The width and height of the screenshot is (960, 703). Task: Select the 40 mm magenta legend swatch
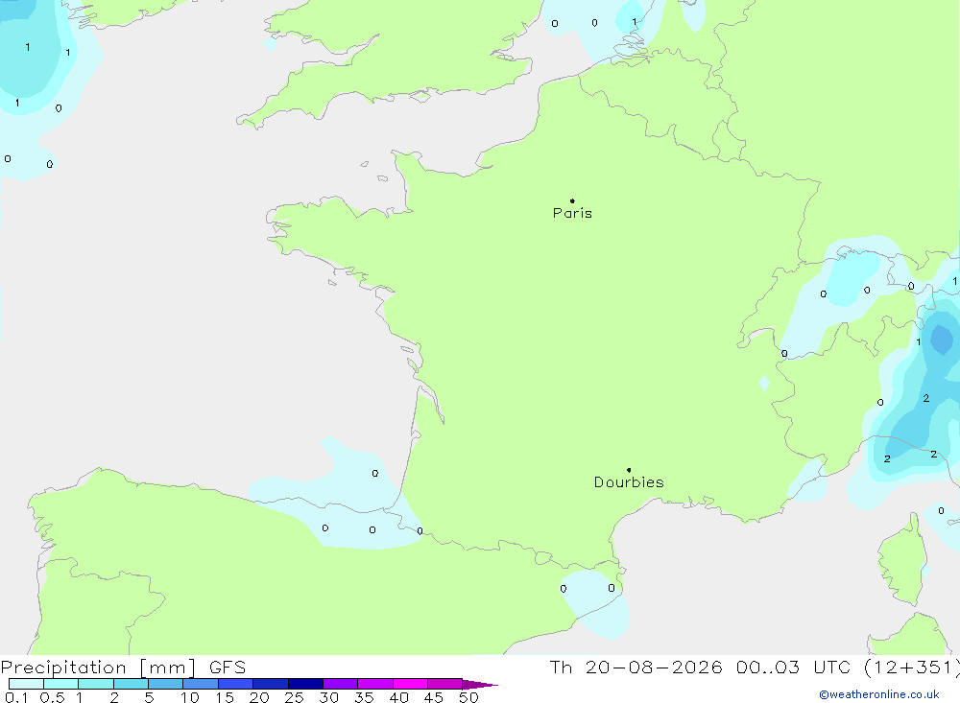[x=410, y=684]
